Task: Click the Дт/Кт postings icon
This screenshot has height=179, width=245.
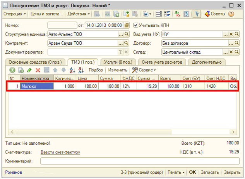Action: [178, 14]
